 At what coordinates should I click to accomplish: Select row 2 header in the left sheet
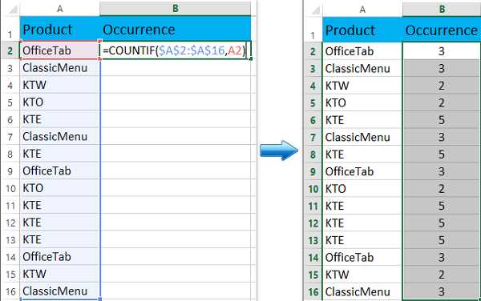(10, 50)
